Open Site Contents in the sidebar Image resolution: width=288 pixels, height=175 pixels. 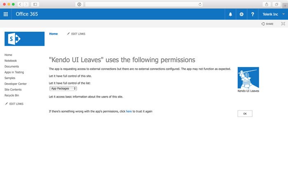point(13,89)
